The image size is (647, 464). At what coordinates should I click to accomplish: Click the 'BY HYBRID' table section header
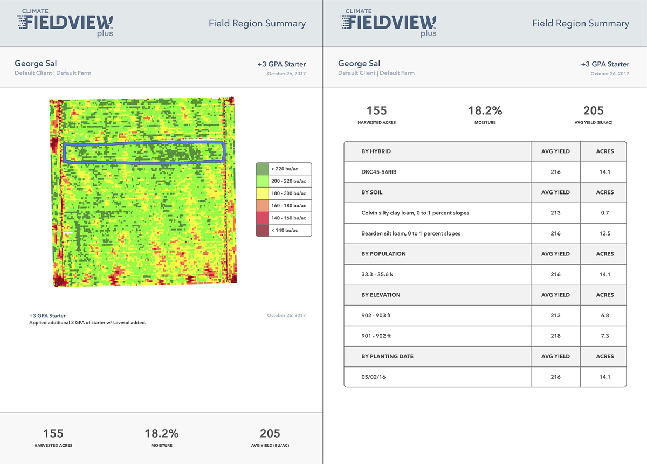pos(485,151)
